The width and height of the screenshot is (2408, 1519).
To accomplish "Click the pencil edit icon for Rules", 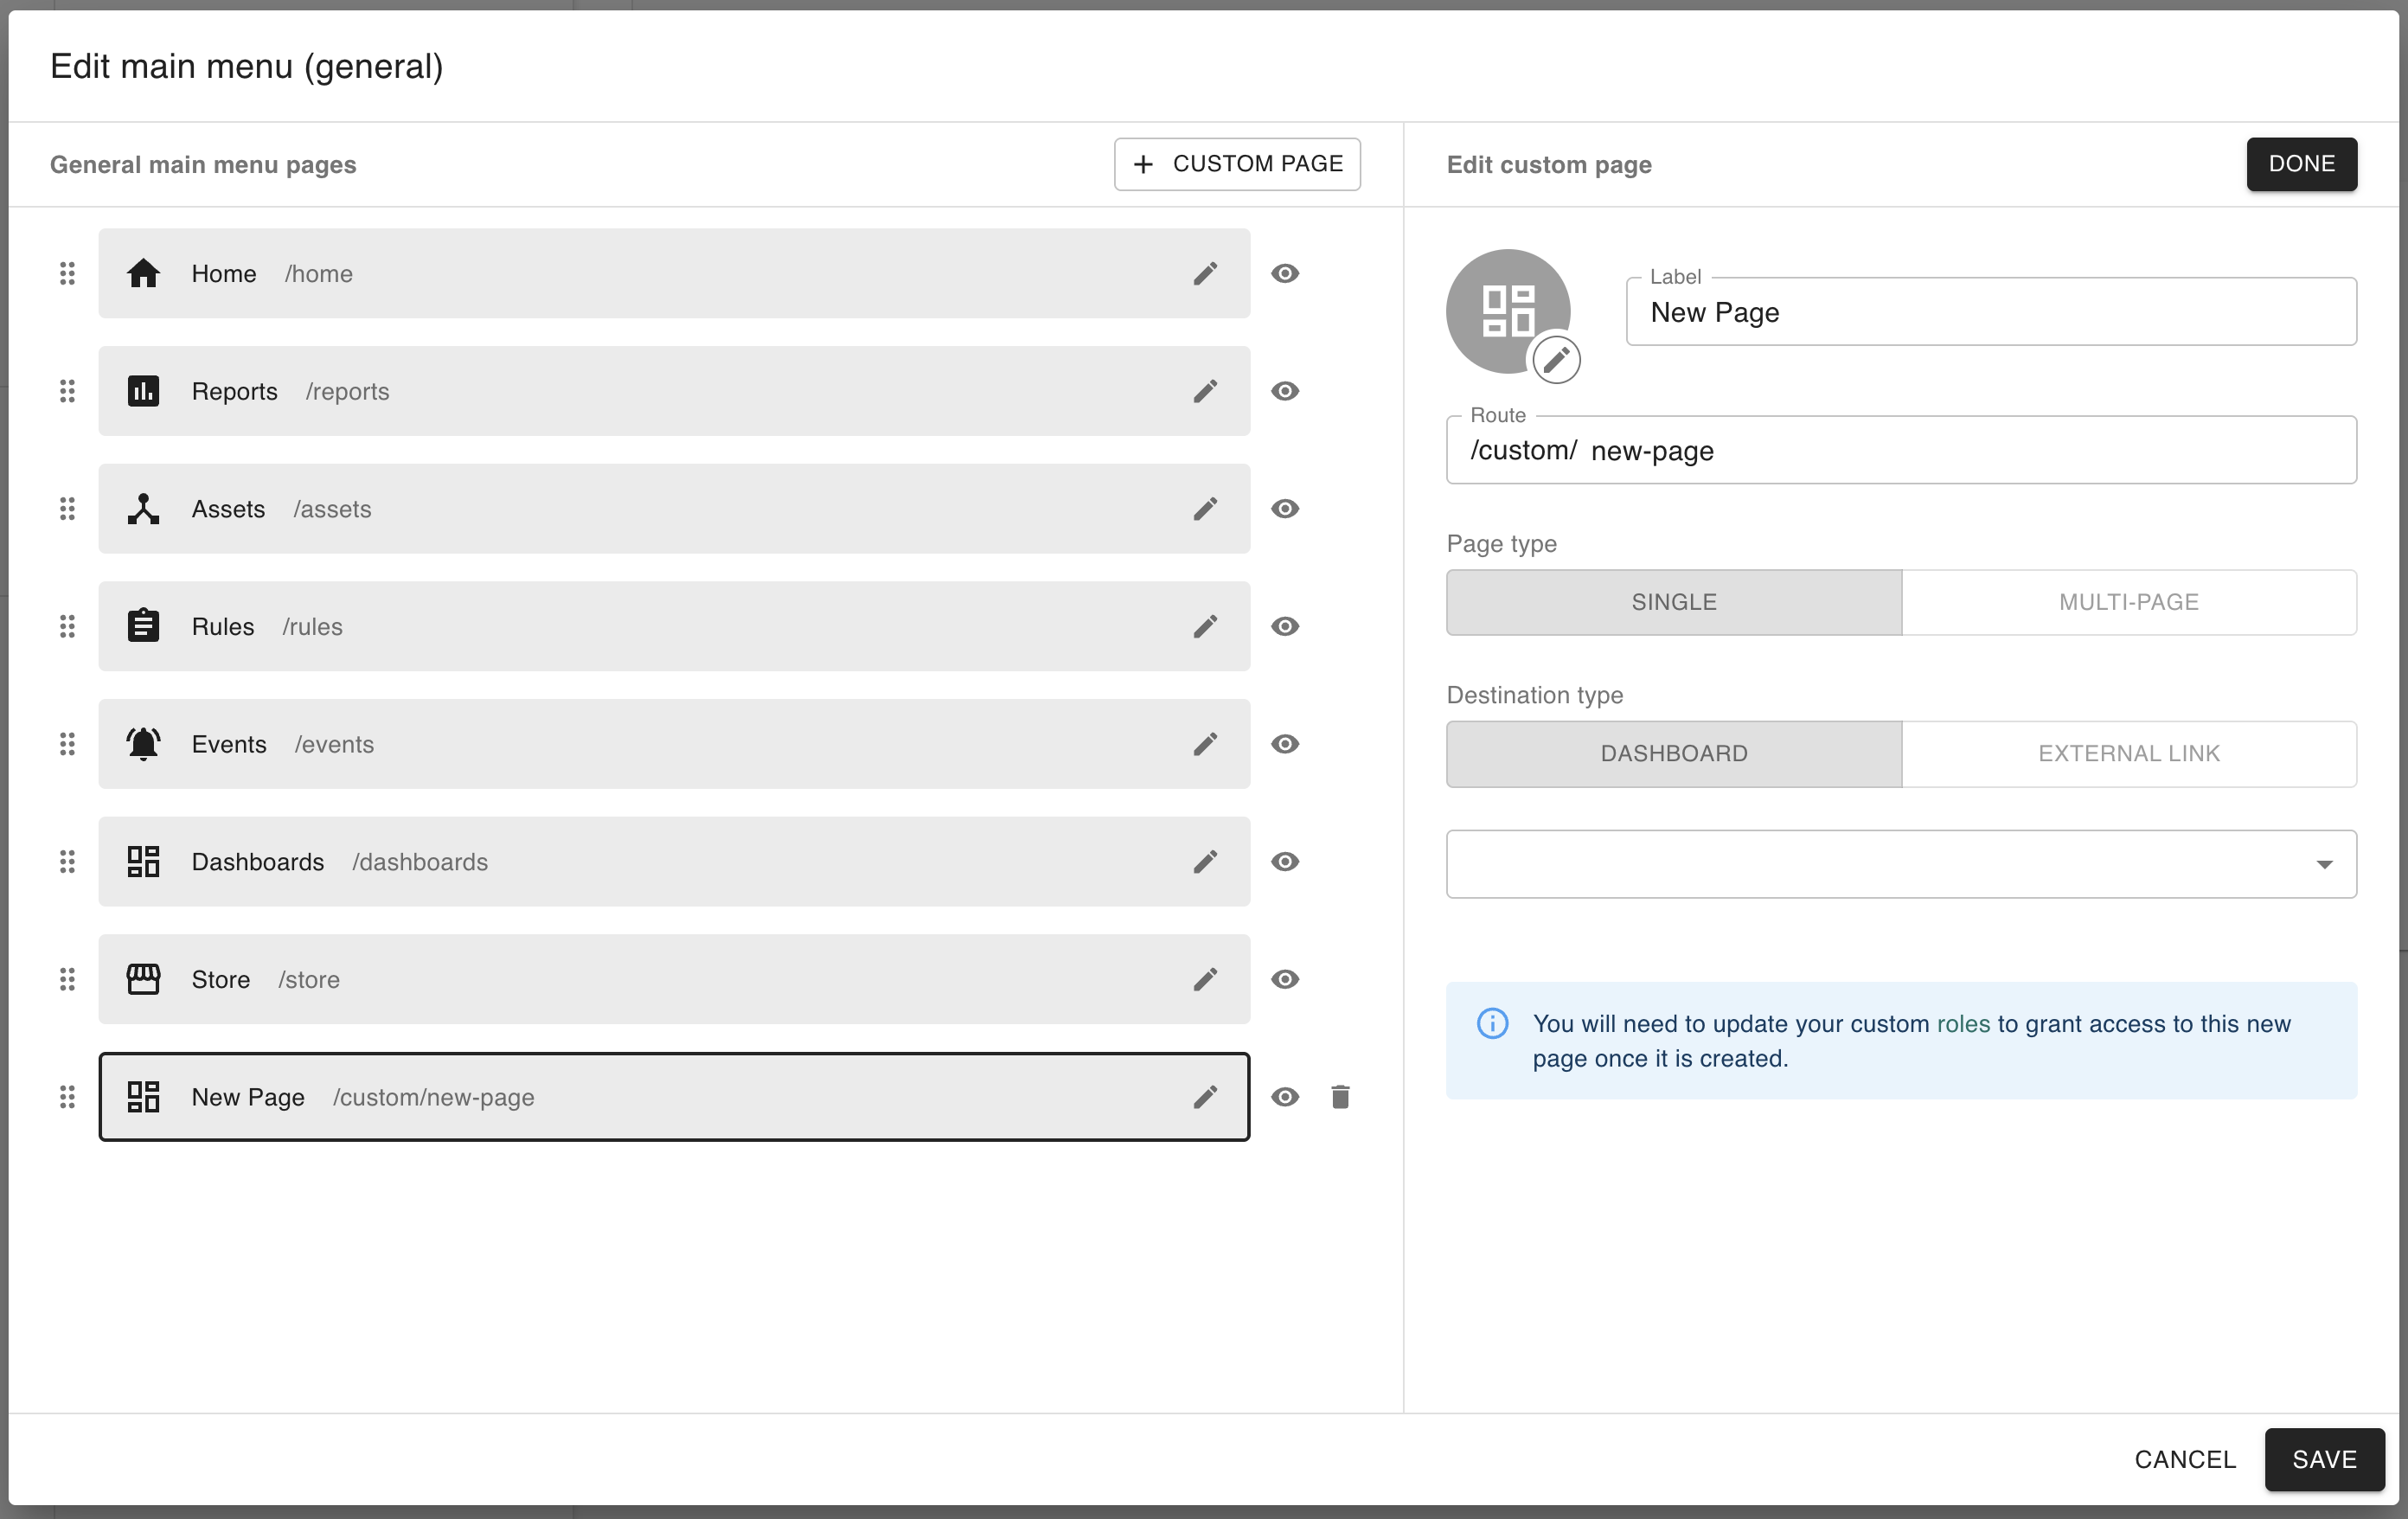I will point(1205,626).
